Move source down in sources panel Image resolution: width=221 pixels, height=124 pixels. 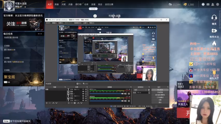(81, 103)
